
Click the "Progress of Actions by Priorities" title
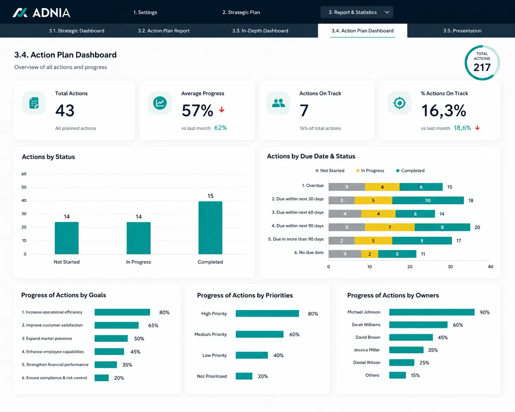tap(245, 295)
